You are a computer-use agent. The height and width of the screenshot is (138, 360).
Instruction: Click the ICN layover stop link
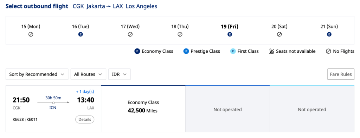(53, 107)
